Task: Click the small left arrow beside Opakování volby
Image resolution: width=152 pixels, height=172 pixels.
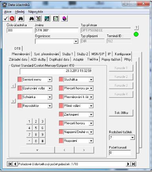Action: [13, 86]
